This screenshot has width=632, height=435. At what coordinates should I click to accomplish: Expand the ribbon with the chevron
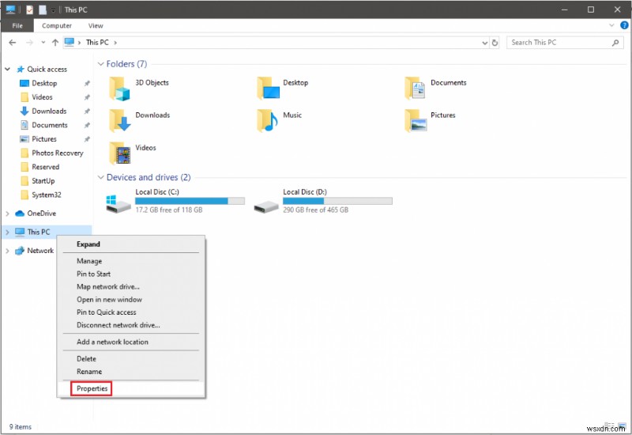click(x=611, y=25)
